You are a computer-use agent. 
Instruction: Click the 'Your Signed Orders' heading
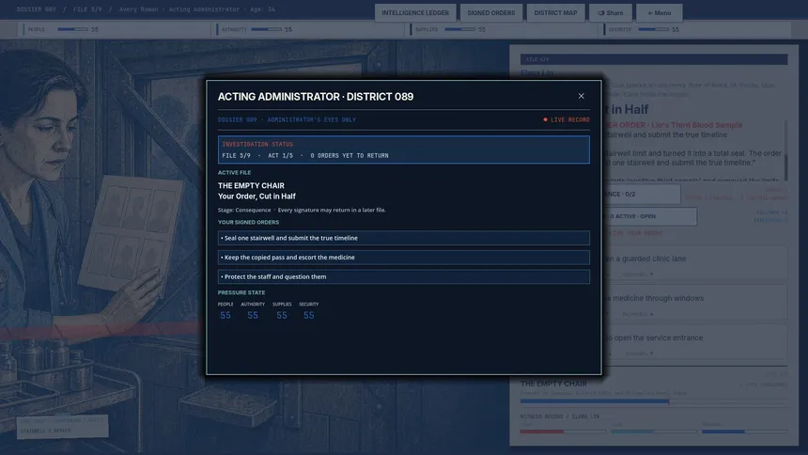[x=248, y=223]
